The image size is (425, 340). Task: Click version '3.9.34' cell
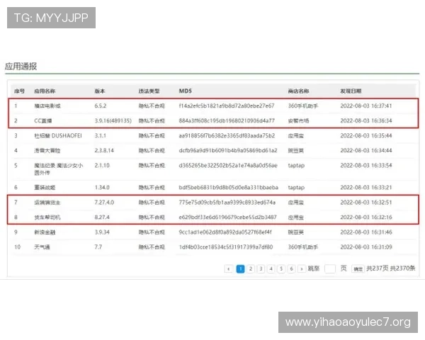[102, 232]
